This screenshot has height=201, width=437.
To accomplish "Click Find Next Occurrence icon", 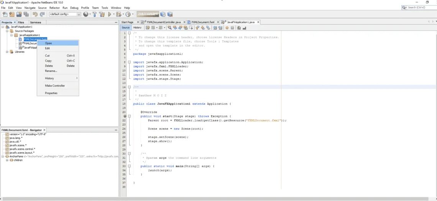I will click(180, 28).
